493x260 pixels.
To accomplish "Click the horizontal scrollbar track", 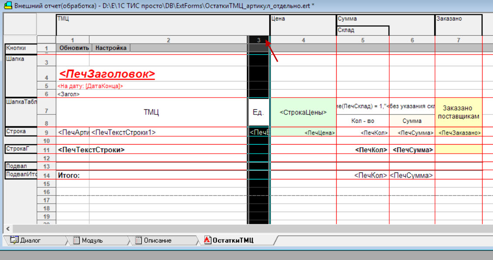I will coord(252,229).
